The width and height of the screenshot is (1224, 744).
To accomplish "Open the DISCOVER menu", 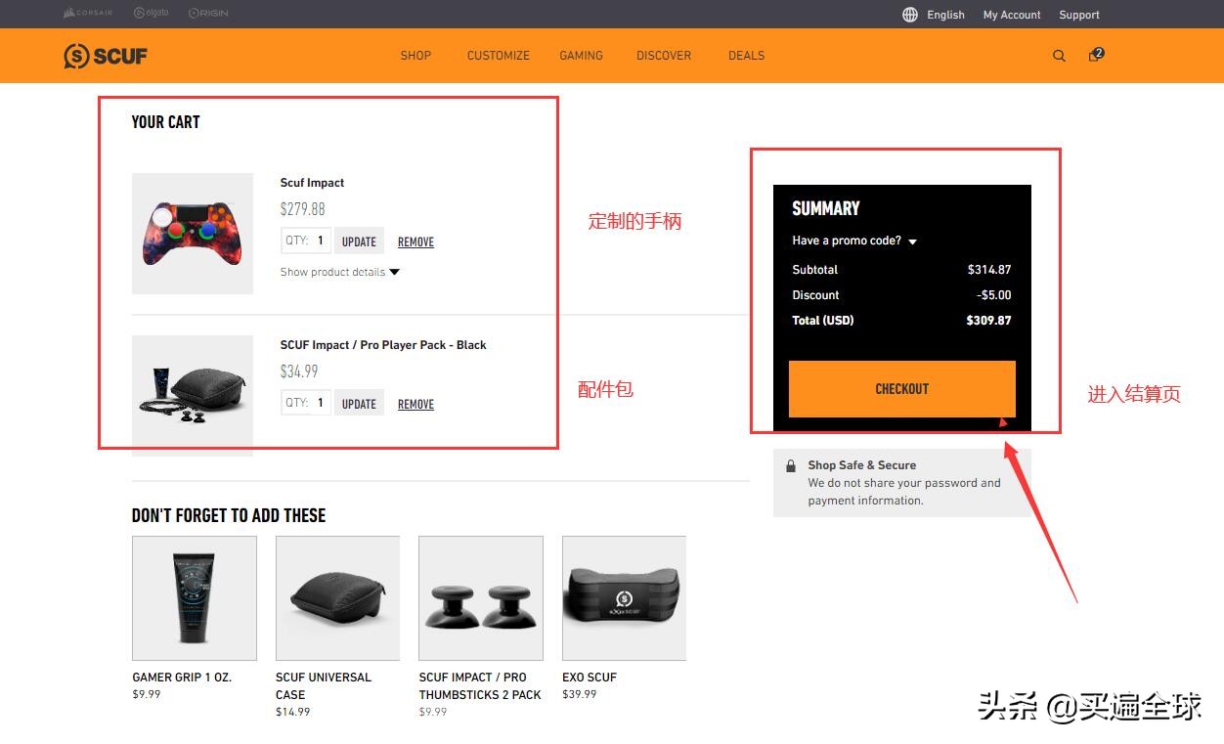I will [664, 56].
